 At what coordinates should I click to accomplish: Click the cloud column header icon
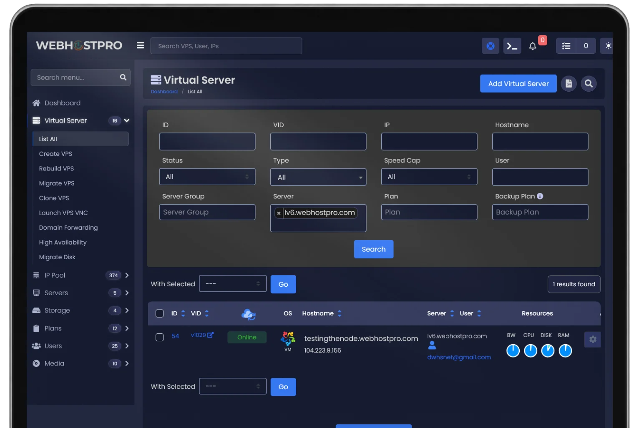(x=249, y=314)
